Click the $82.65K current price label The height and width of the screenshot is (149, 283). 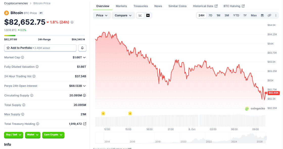pyautogui.click(x=273, y=93)
